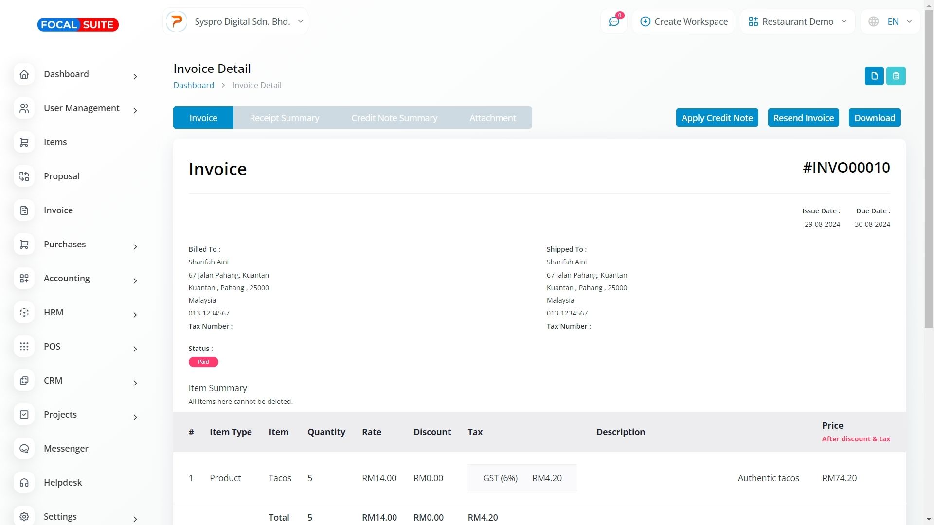Click the globe language icon
Screen dimensions: 934x525
tap(874, 21)
